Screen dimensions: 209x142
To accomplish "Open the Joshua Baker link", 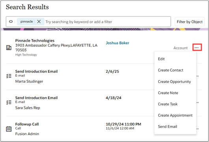I will [x=118, y=43].
